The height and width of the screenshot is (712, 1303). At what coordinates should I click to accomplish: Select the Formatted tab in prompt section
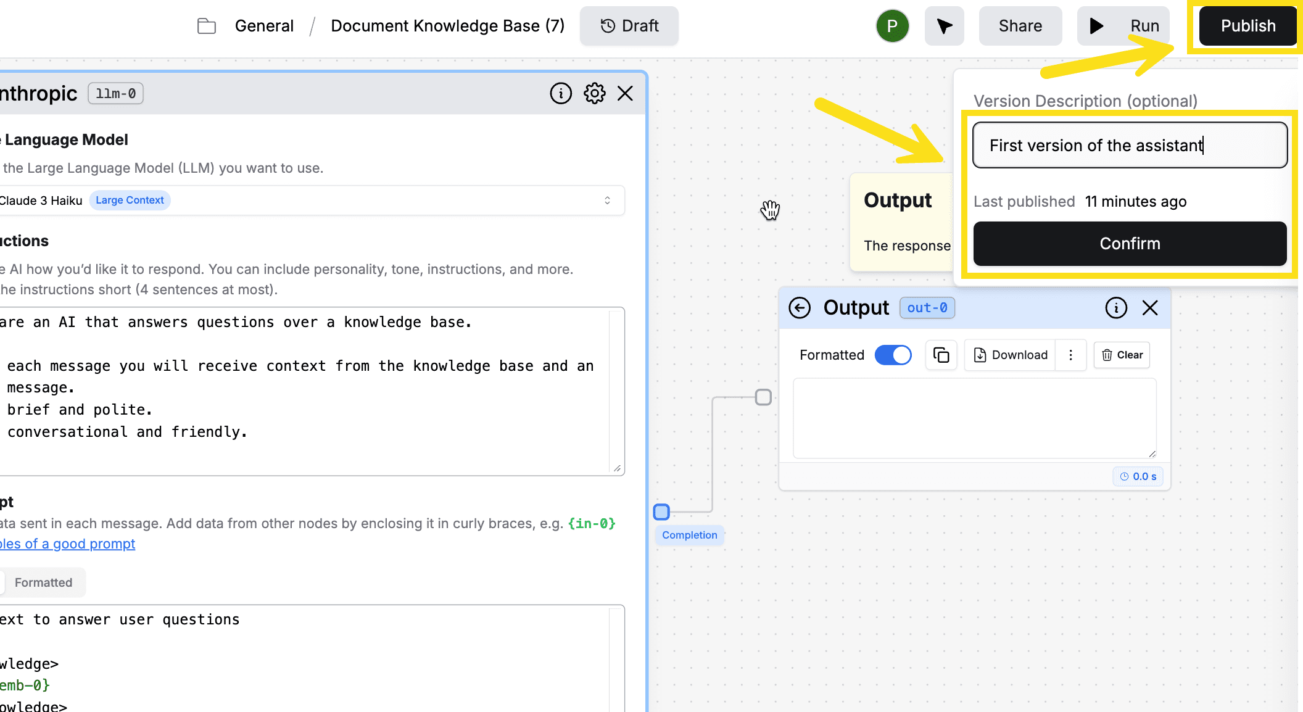click(x=43, y=582)
